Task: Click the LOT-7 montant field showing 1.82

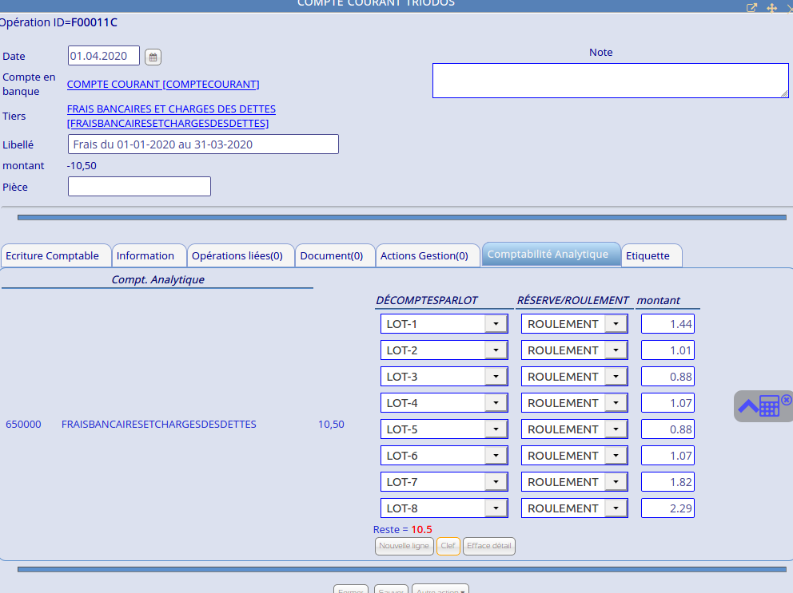Action: pos(667,482)
